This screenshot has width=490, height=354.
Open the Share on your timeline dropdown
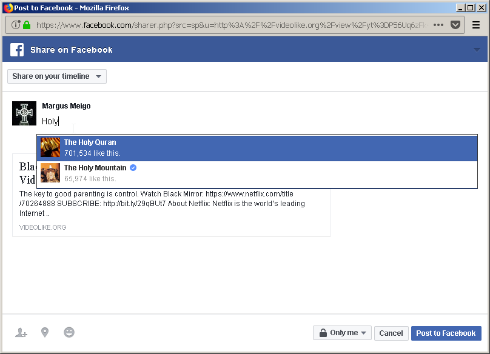coord(57,76)
